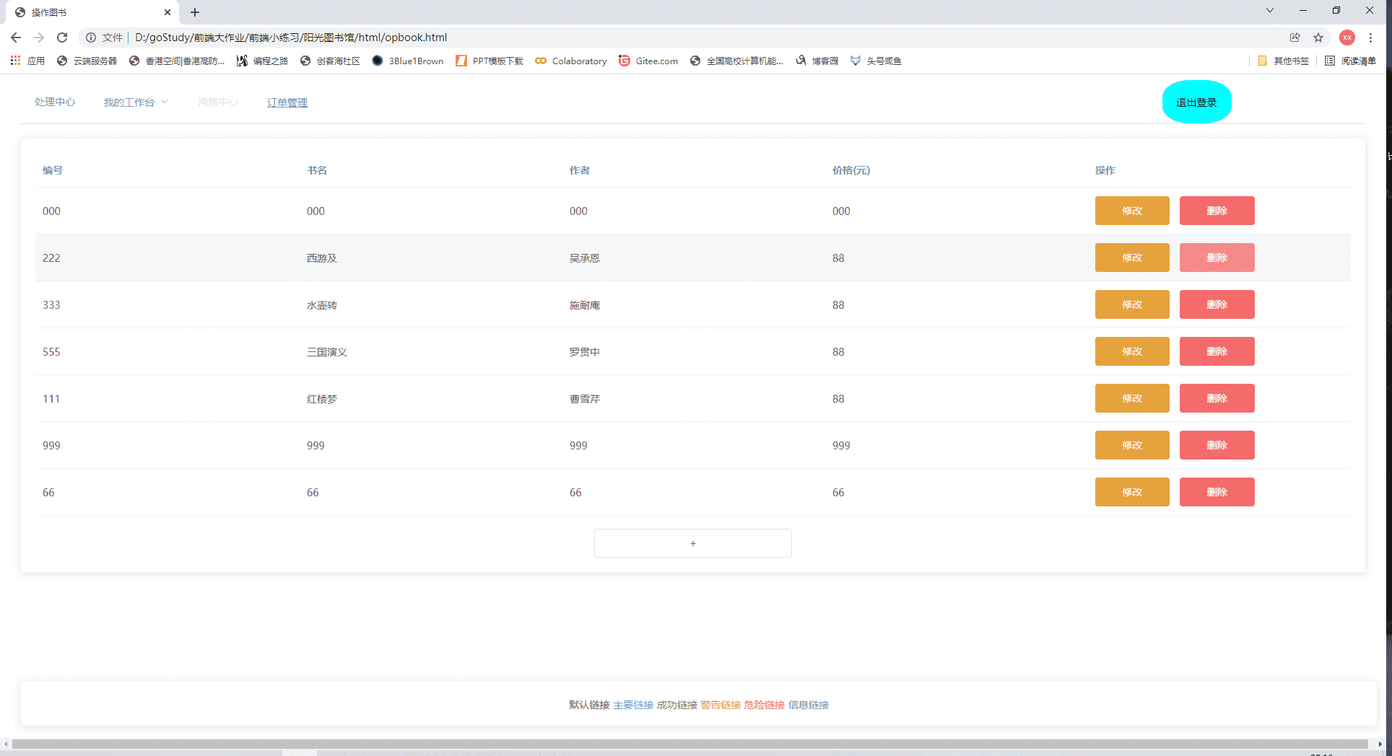
Task: Click the file info icon in address bar
Action: 91,38
